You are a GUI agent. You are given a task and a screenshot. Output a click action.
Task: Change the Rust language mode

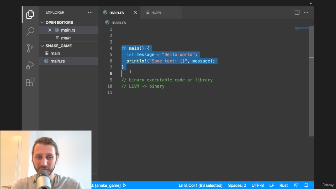coord(283,185)
